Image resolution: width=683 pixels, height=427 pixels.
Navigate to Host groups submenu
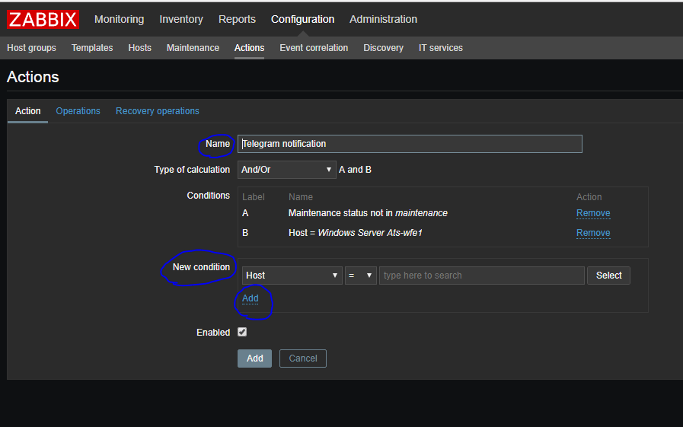(31, 48)
